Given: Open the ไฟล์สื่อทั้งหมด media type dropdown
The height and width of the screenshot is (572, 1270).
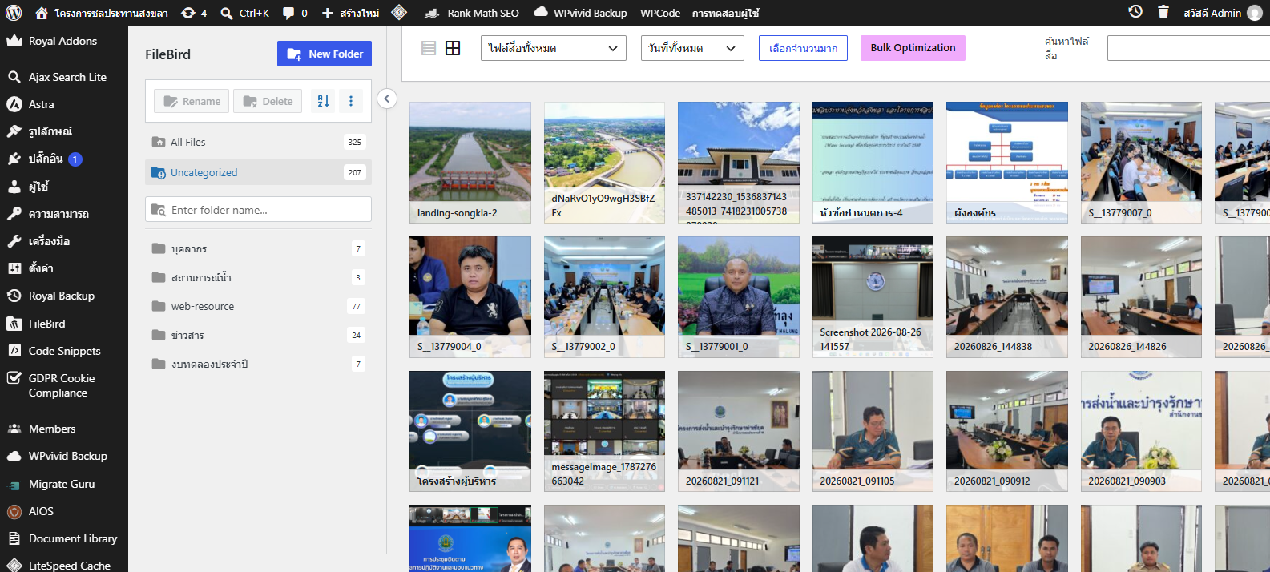Looking at the screenshot, I should coord(554,48).
